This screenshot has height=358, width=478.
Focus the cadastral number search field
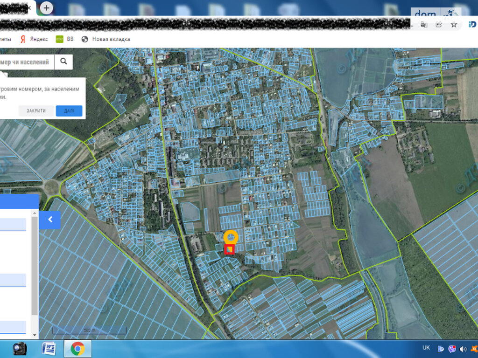(26, 62)
